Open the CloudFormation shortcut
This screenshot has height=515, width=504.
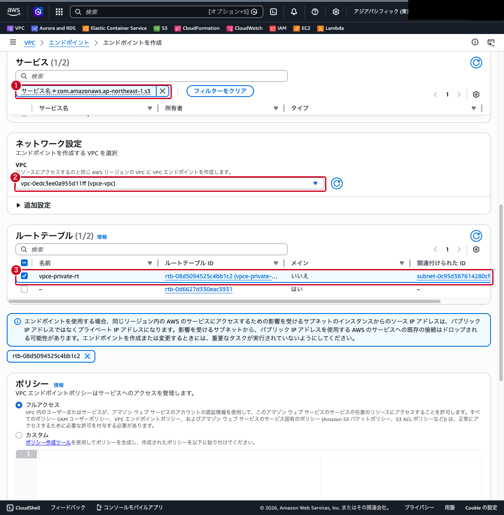tap(197, 28)
